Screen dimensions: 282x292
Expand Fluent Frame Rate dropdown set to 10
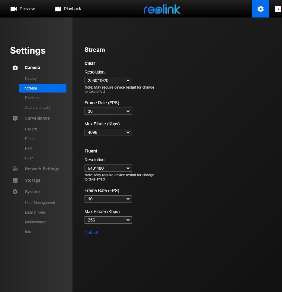pyautogui.click(x=108, y=199)
